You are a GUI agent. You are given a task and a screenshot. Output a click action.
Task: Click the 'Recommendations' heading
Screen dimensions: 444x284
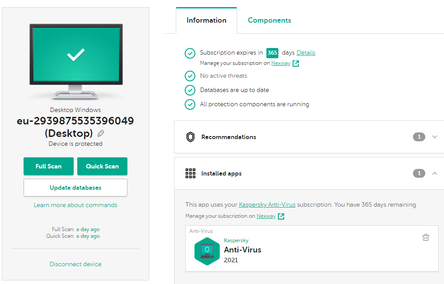pyautogui.click(x=229, y=137)
